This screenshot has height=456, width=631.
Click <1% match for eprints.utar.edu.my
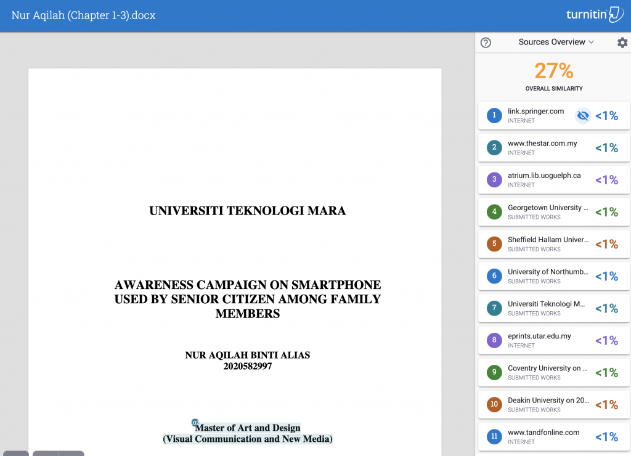[x=606, y=341]
